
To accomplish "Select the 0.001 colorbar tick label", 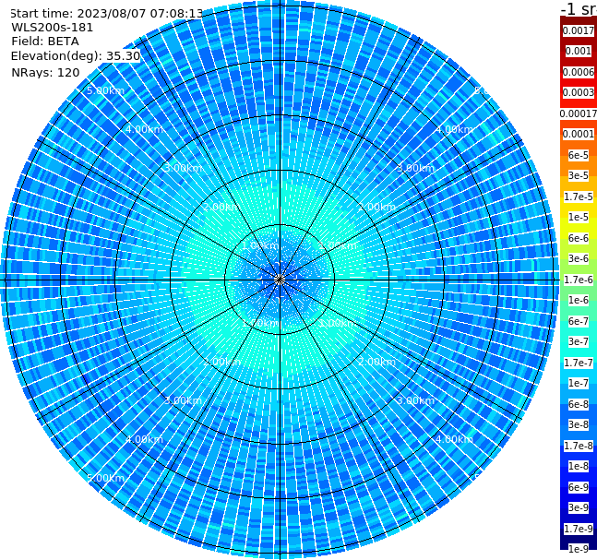I will 579,51.
